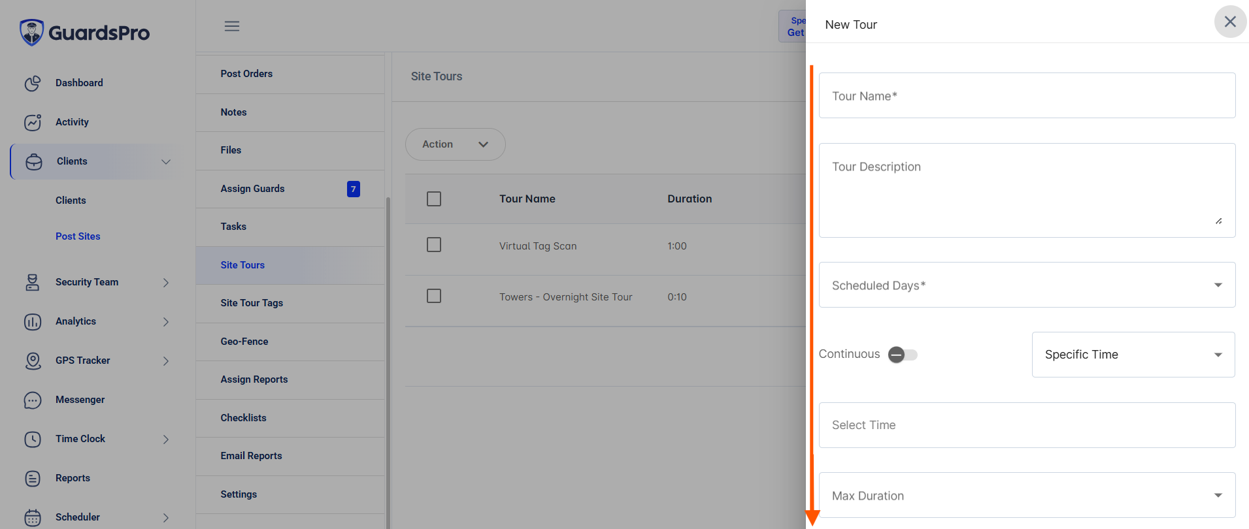Screen dimensions: 1249x529
Task: Click the Tour Description resize handle
Action: 1219,221
